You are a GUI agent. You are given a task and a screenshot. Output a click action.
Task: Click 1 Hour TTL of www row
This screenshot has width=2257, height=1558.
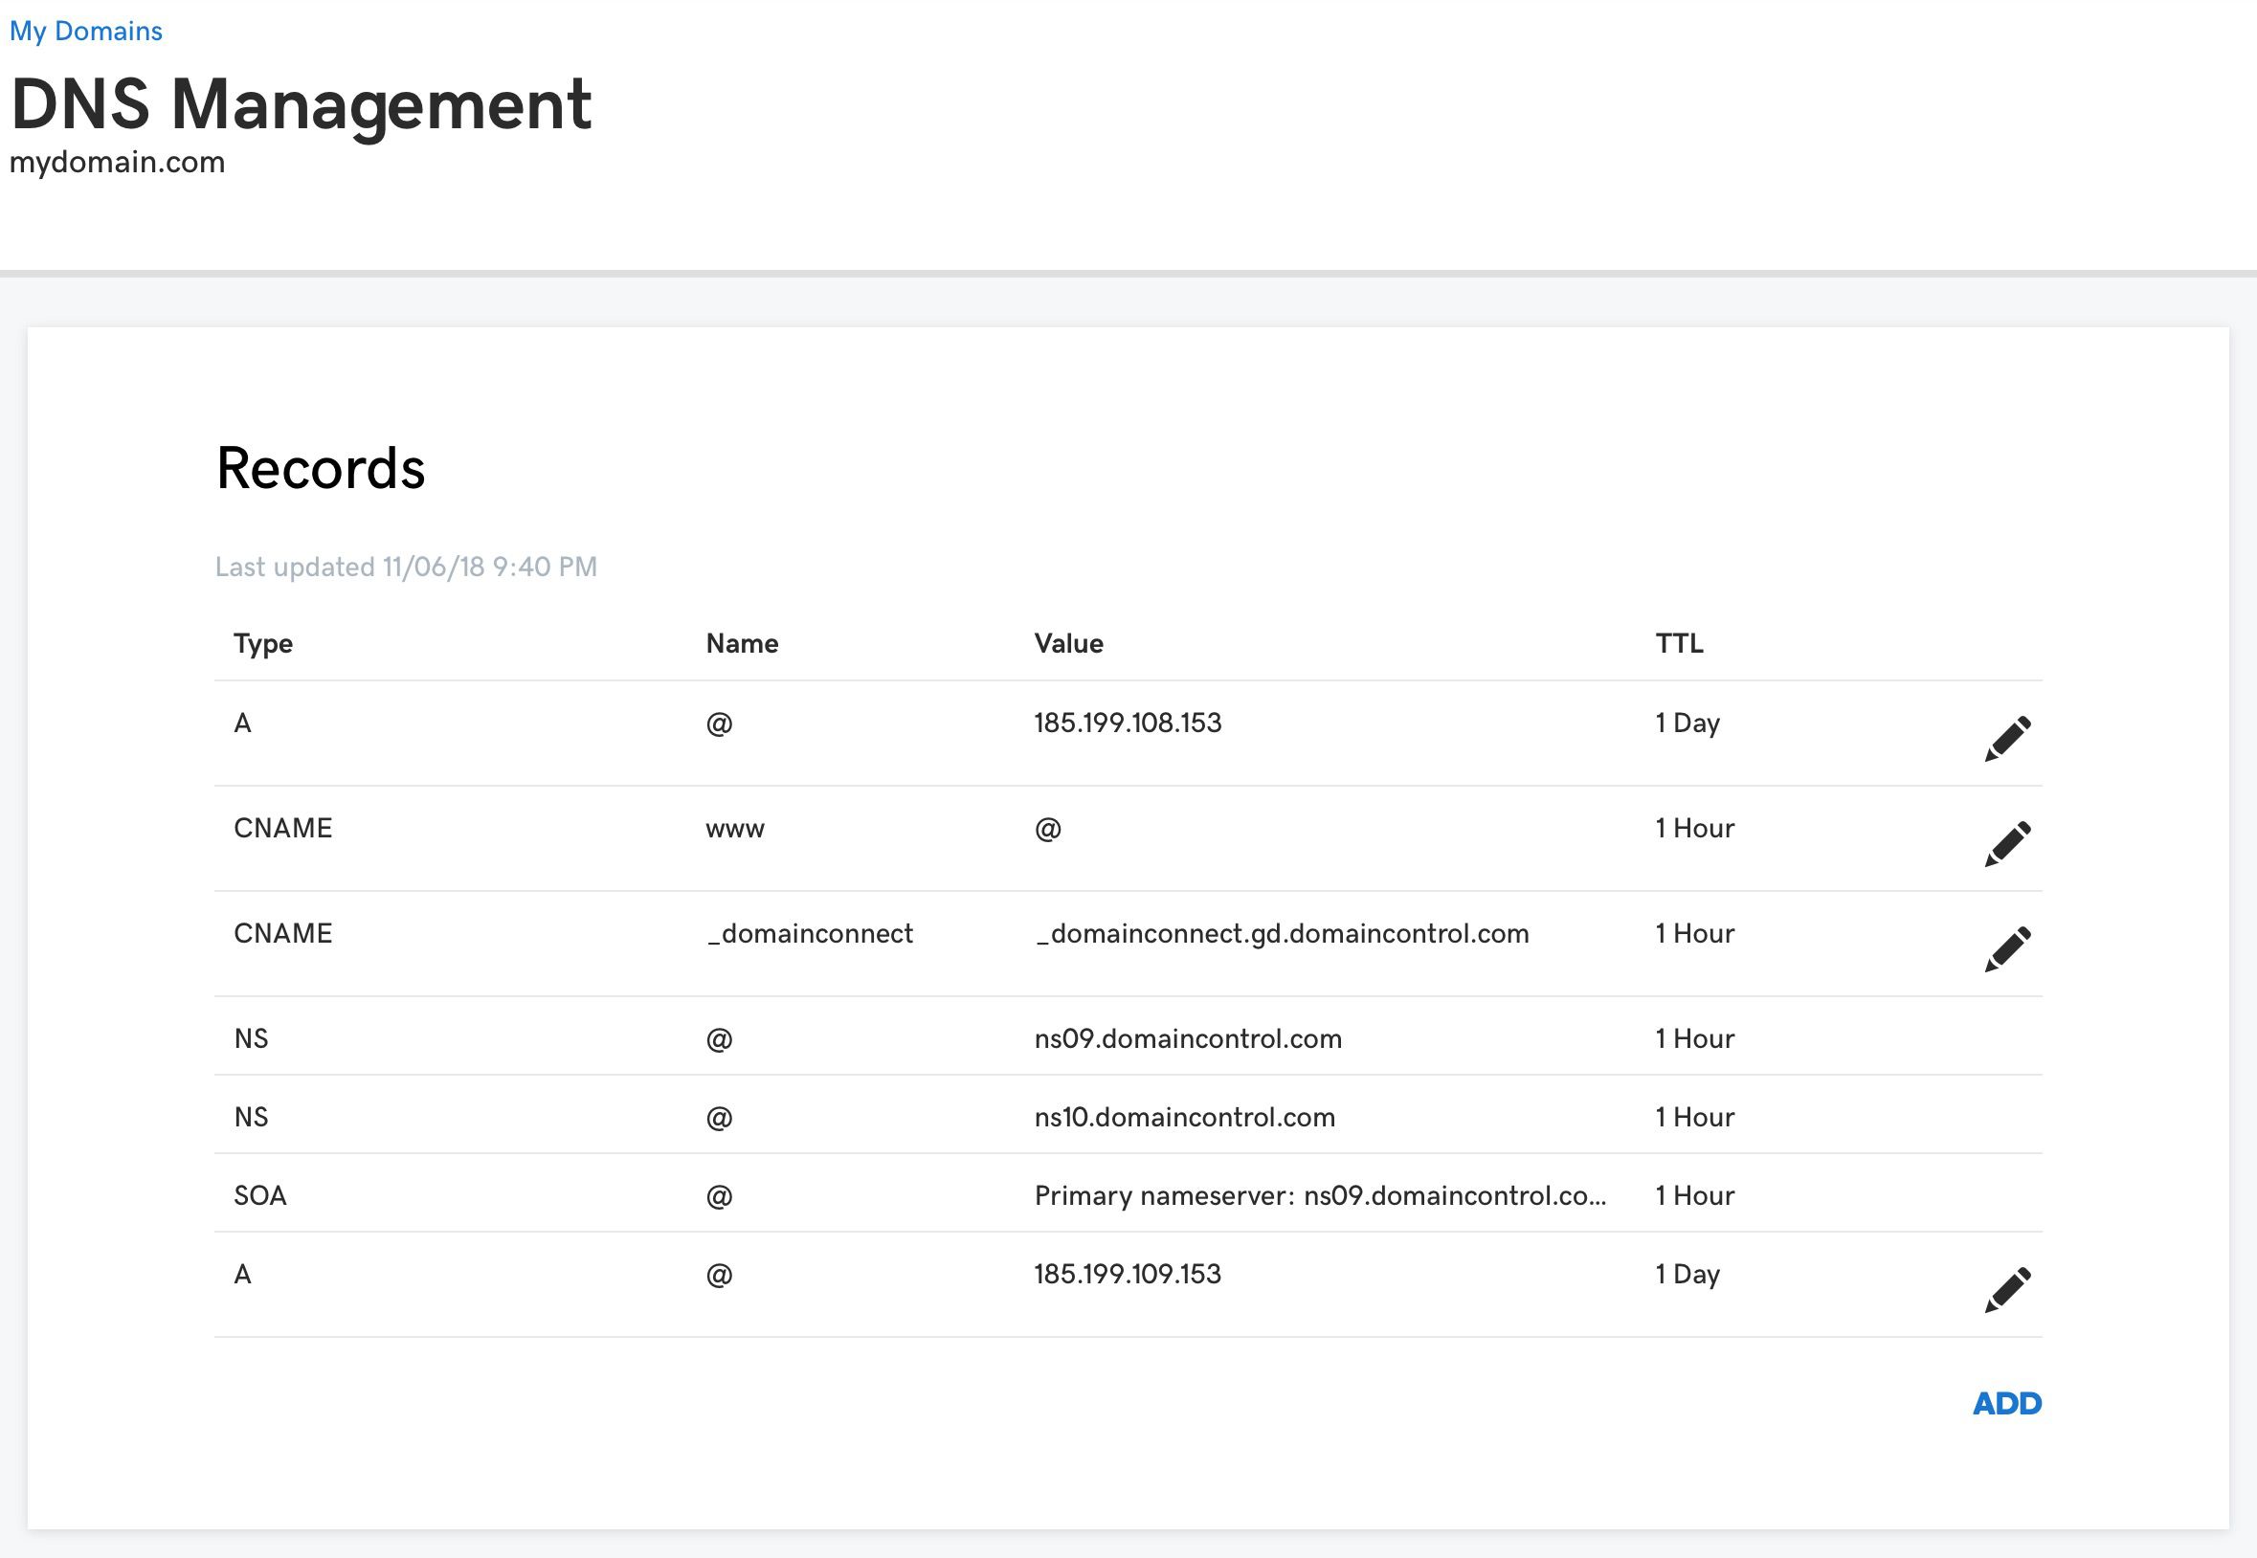click(1695, 829)
